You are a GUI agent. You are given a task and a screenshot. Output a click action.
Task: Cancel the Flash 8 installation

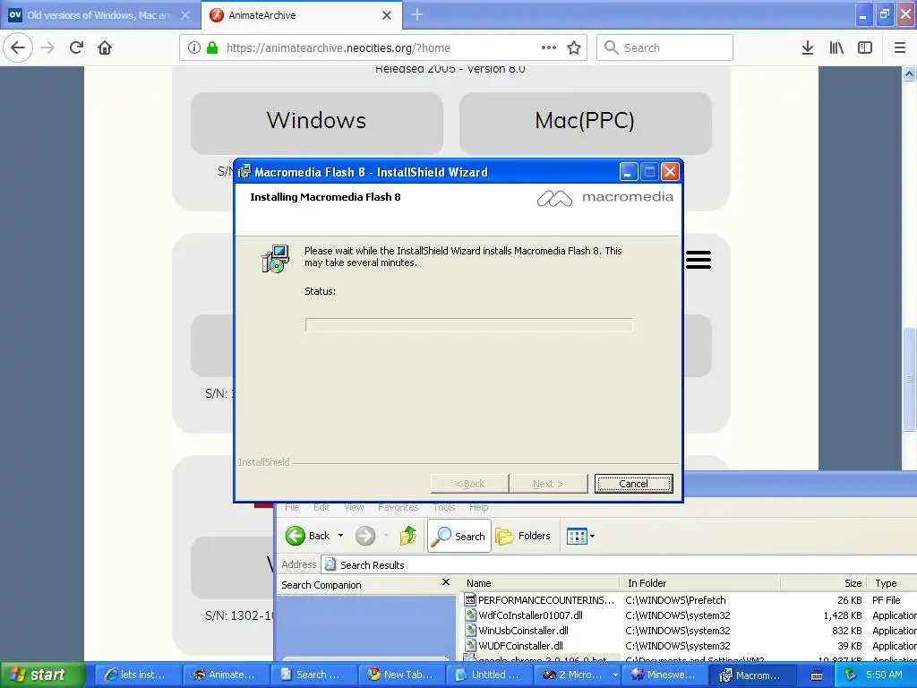[x=633, y=484]
